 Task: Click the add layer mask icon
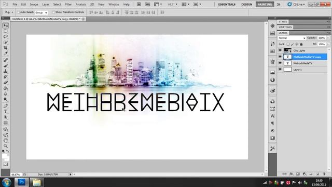298,174
